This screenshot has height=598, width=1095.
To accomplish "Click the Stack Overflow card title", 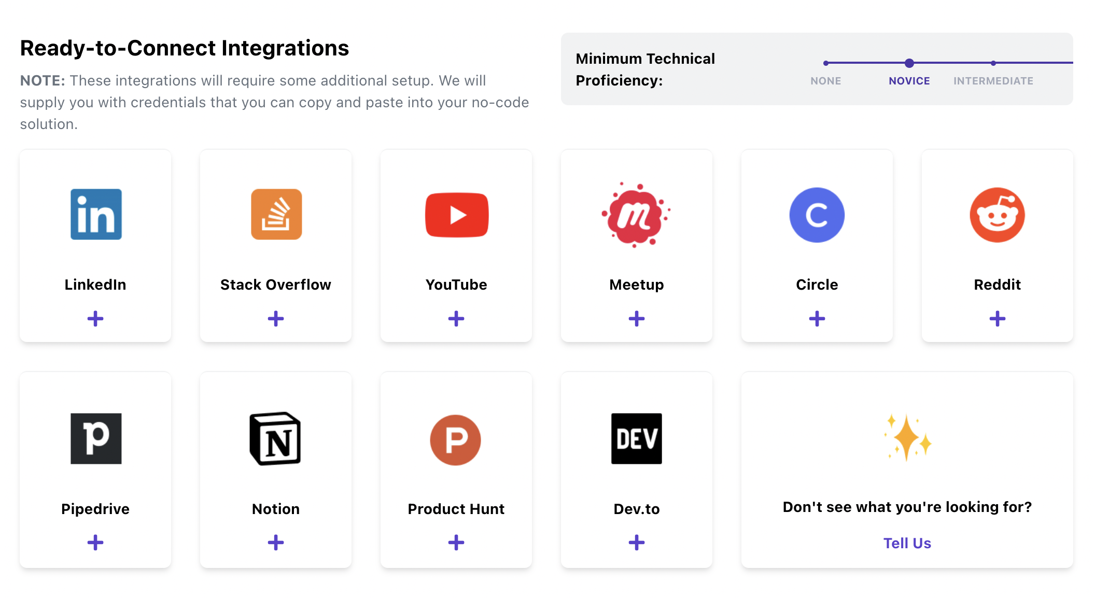I will [276, 284].
